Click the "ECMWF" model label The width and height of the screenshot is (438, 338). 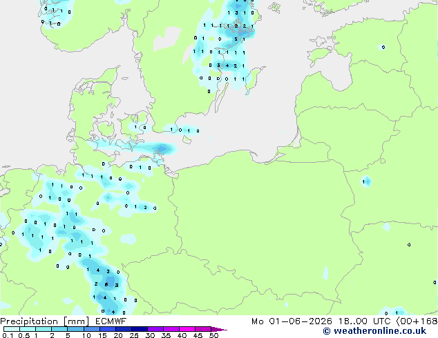[111, 321]
